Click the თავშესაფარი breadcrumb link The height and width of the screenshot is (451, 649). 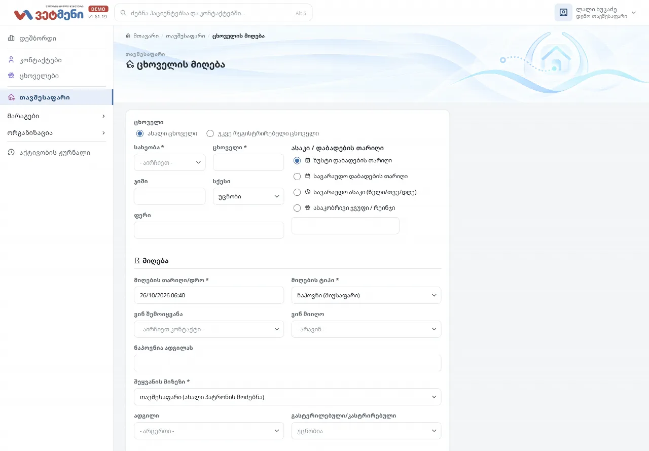186,36
